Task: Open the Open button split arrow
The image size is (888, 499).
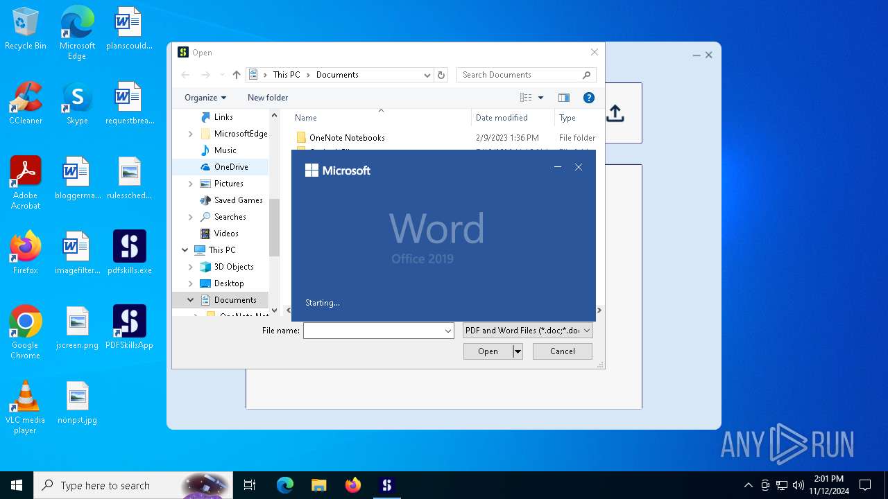Action: 518,351
